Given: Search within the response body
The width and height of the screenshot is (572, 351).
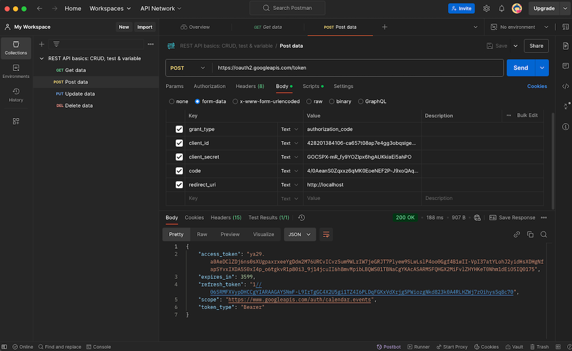Looking at the screenshot, I should coord(544,235).
